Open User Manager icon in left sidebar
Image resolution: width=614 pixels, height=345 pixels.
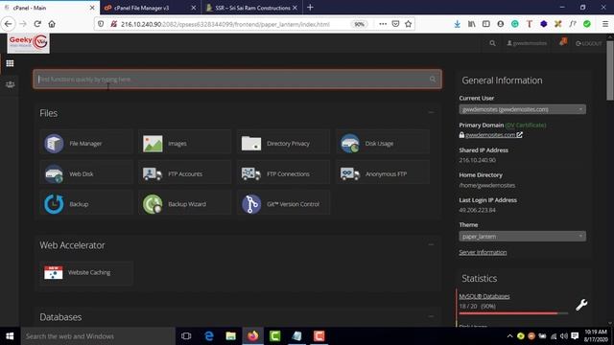tap(10, 84)
